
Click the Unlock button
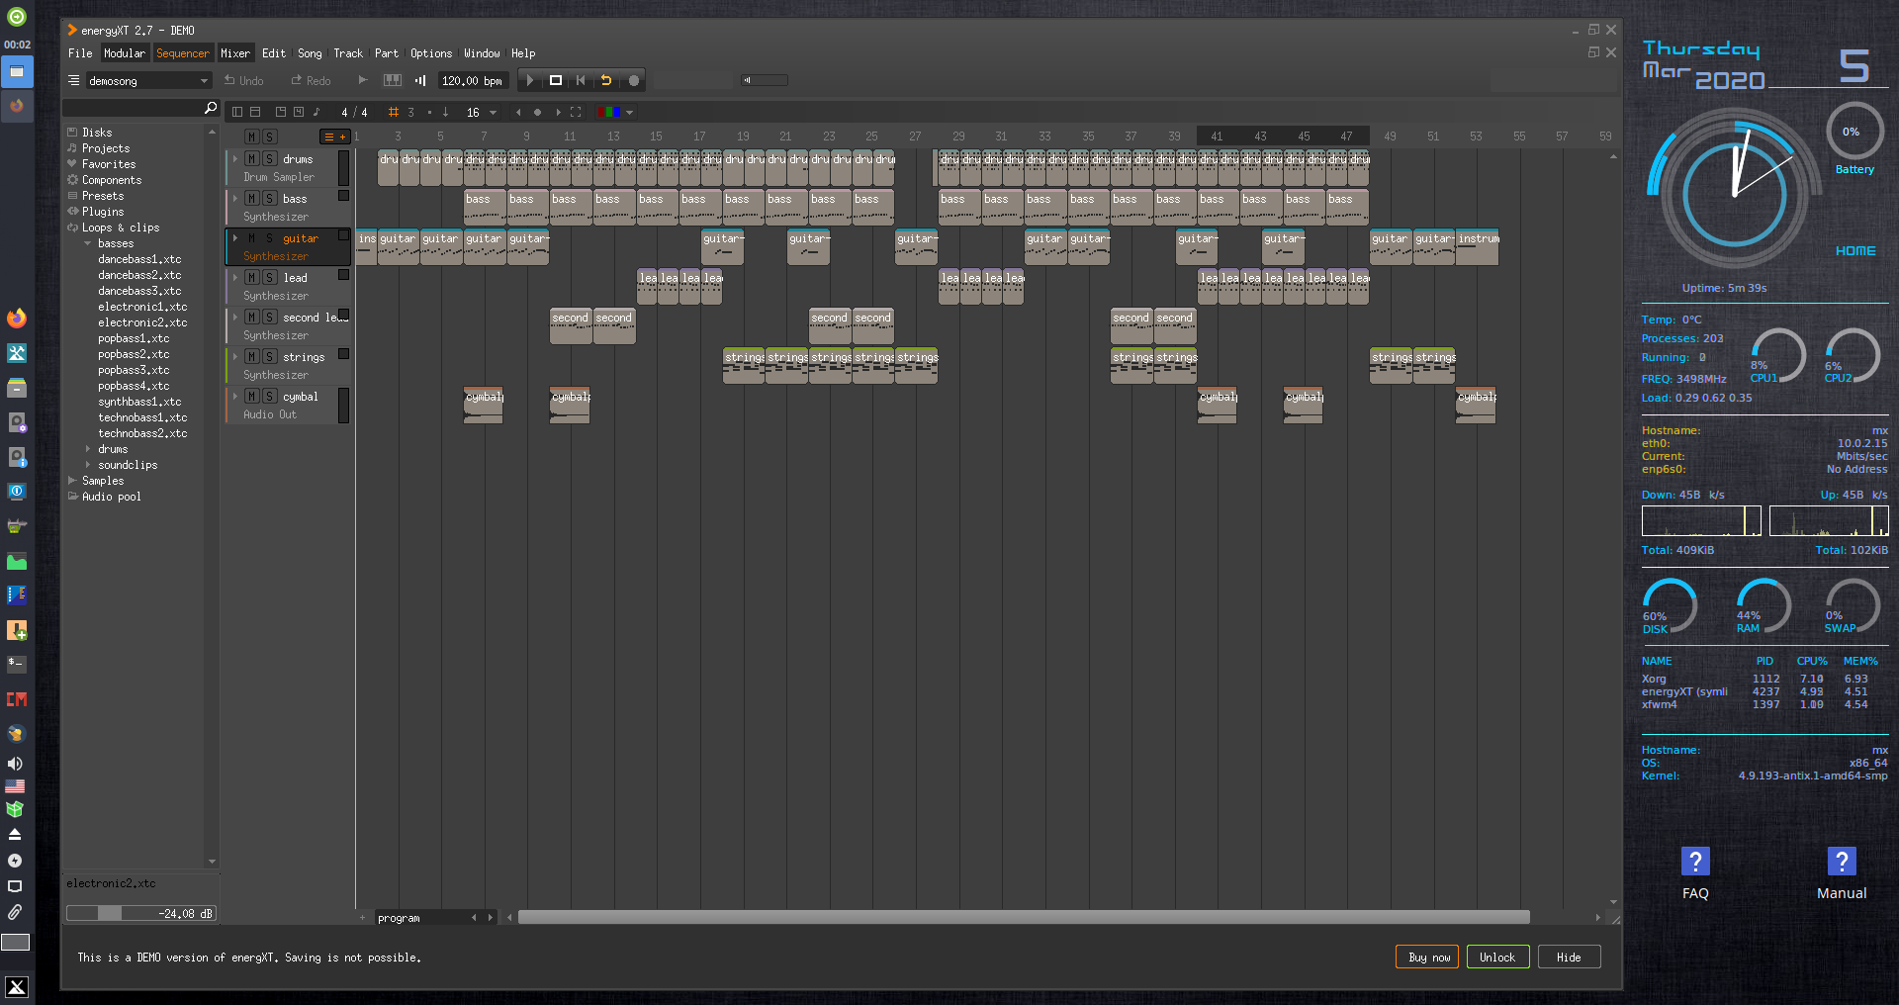coord(1497,958)
